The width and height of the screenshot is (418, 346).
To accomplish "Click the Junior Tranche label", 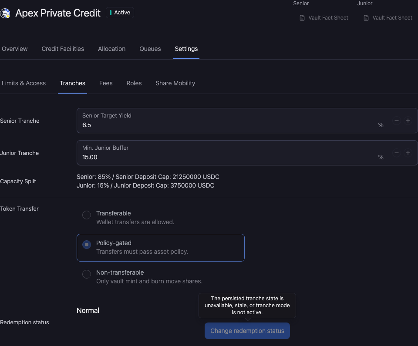I will 20,153.
